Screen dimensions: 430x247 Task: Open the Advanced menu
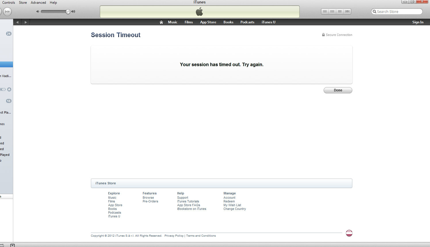38,3
